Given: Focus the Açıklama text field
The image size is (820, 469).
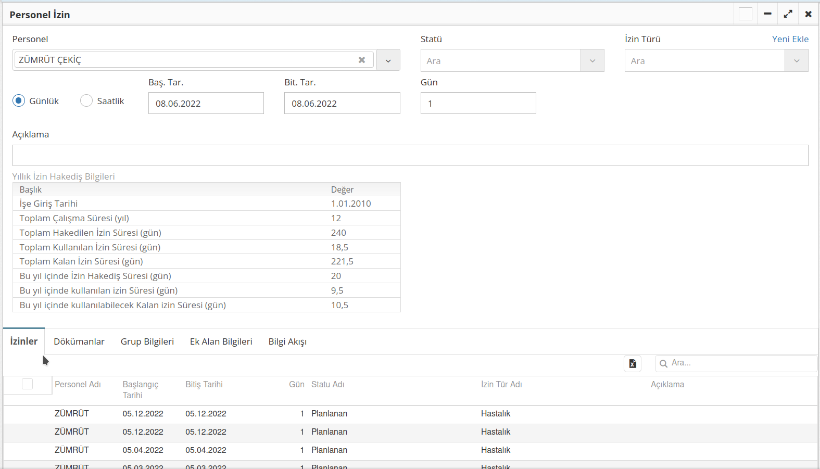Looking at the screenshot, I should coord(410,156).
